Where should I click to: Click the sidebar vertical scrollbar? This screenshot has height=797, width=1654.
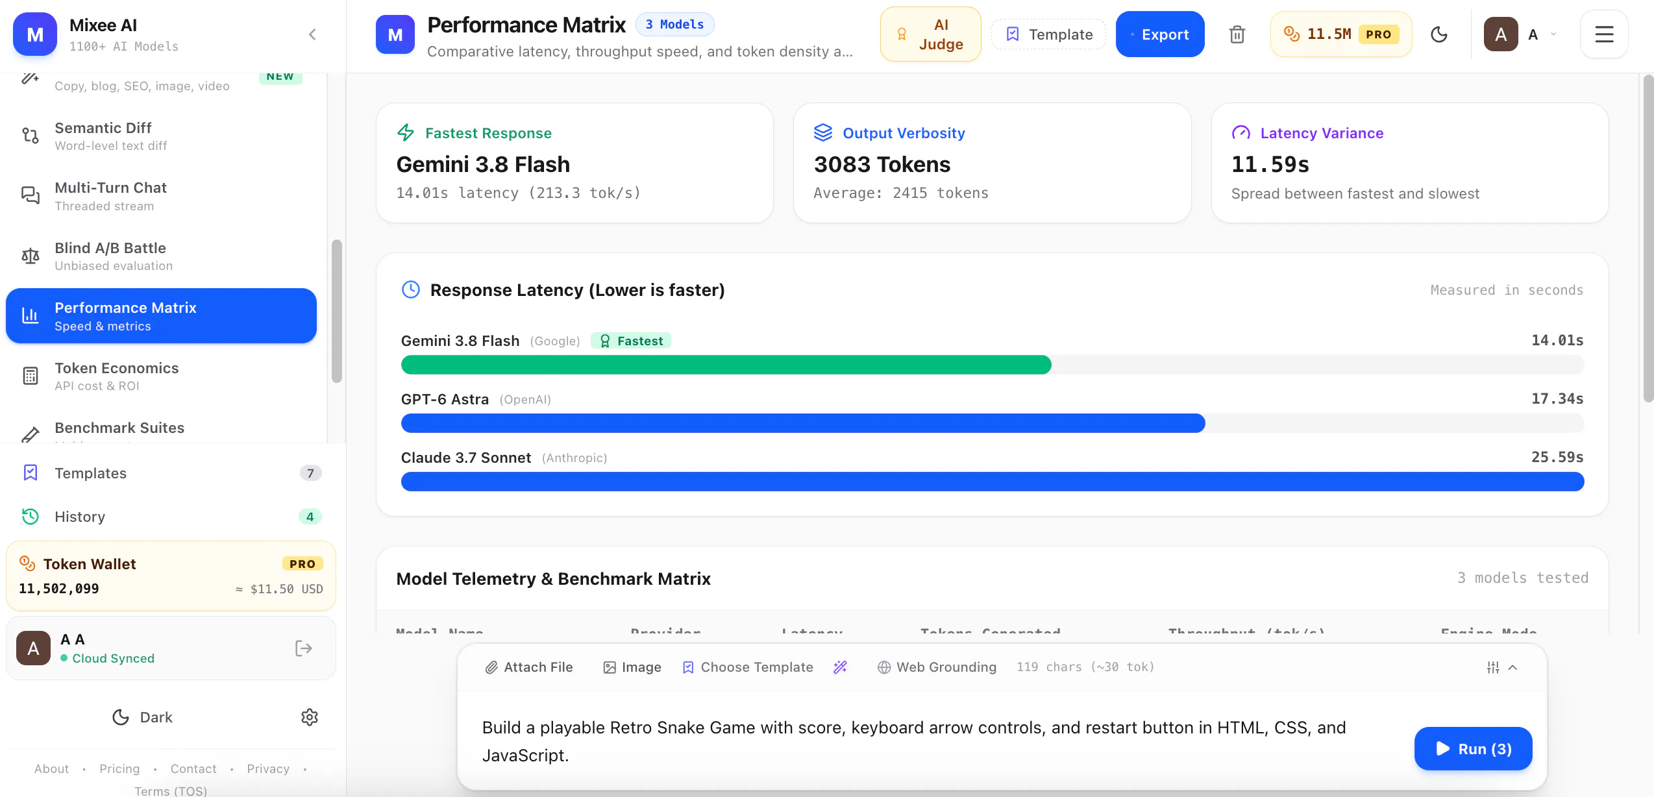coord(336,312)
